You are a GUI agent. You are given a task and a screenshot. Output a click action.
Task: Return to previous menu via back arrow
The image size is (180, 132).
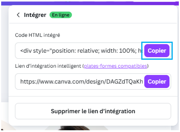18,15
